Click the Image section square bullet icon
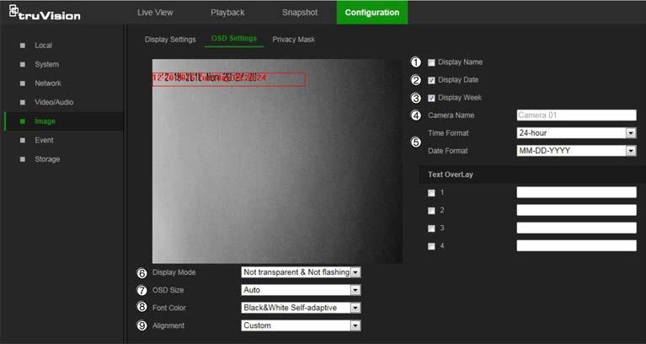This screenshot has width=646, height=344. click(x=23, y=121)
